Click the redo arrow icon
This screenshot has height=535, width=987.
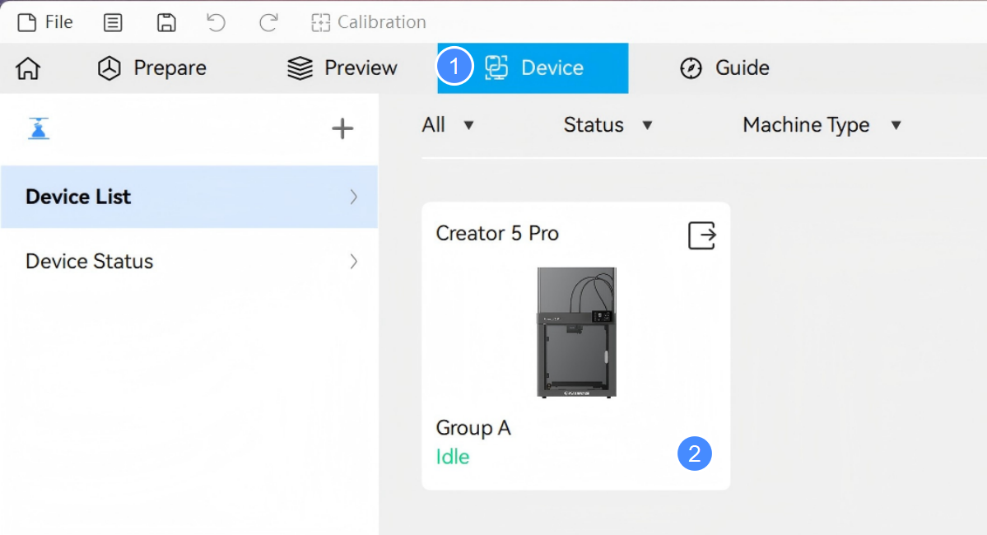click(269, 23)
